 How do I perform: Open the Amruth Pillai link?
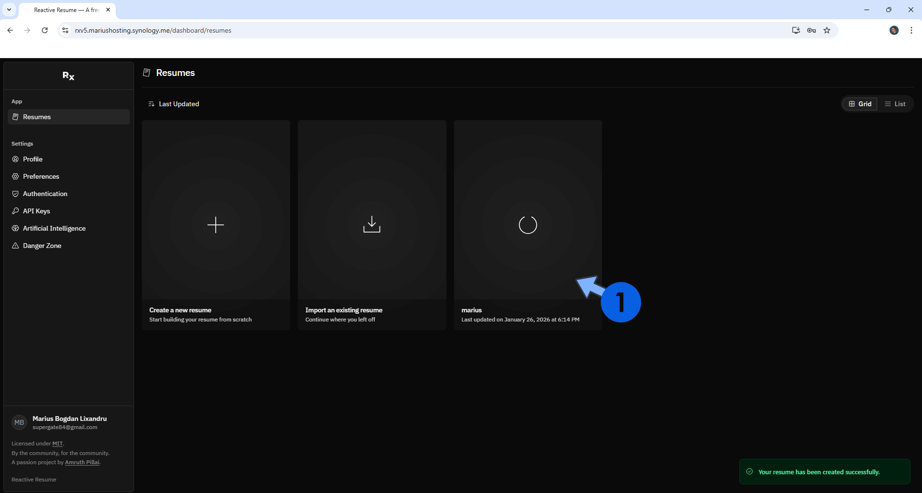[82, 462]
